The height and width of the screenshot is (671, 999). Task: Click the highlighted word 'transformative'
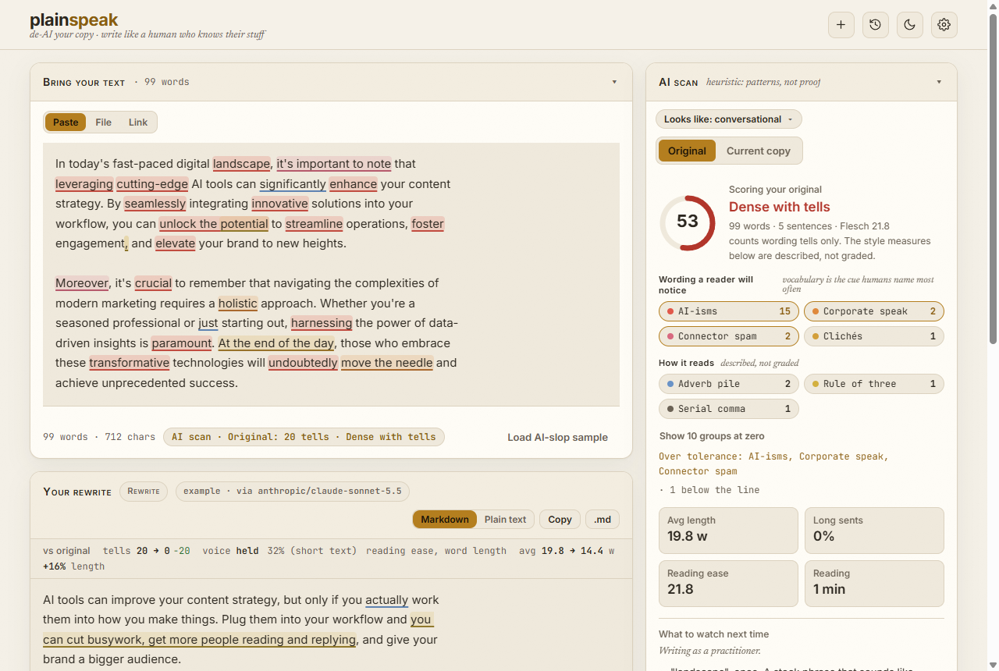pyautogui.click(x=130, y=363)
